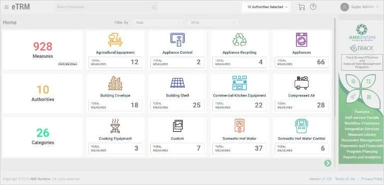Click the eTRACK logo
Screen dimensions: 384x185
(362, 48)
